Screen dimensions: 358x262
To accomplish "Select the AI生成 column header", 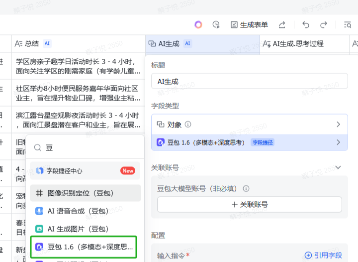I will click(202, 43).
